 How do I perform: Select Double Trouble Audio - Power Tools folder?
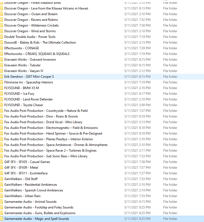click(30, 37)
